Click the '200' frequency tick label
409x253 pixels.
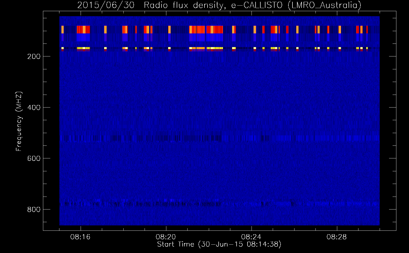[34, 56]
